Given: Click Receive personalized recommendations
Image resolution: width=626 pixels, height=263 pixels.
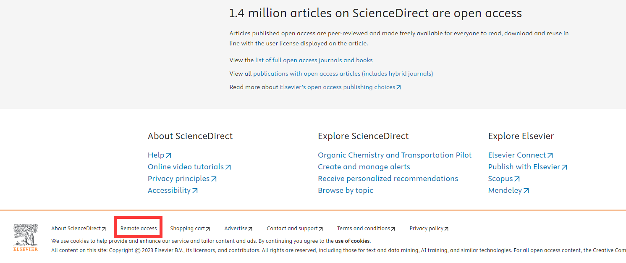Looking at the screenshot, I should (x=388, y=179).
